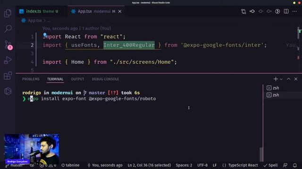Open the Run and Debug view

pos(8,60)
